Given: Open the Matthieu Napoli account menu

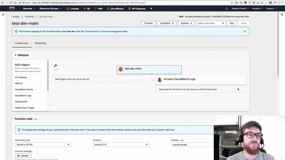Looking at the screenshot, I should point(240,8).
